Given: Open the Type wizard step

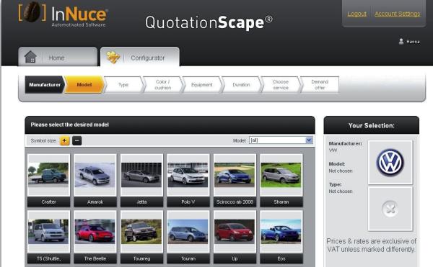Looking at the screenshot, I should click(123, 85).
